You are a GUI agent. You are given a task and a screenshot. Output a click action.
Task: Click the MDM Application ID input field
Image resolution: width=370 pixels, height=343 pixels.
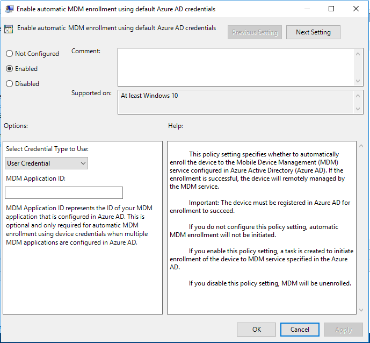pos(64,192)
